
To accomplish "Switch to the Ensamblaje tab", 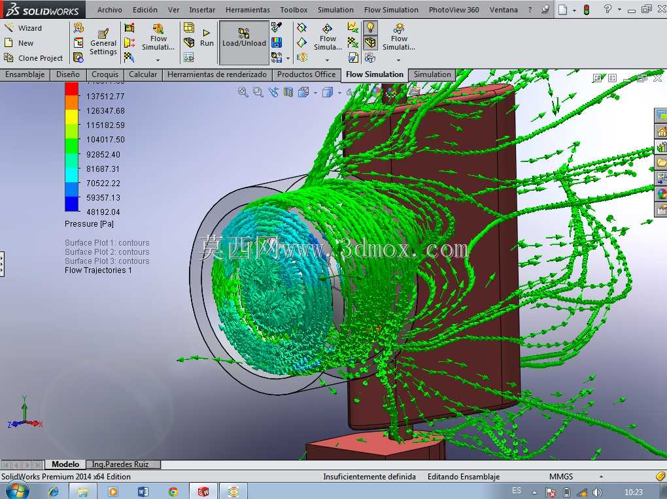I will (25, 74).
